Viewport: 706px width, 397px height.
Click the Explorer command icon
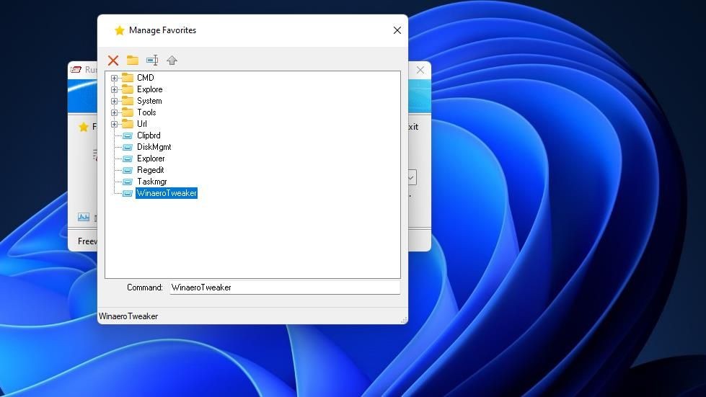[x=128, y=159]
